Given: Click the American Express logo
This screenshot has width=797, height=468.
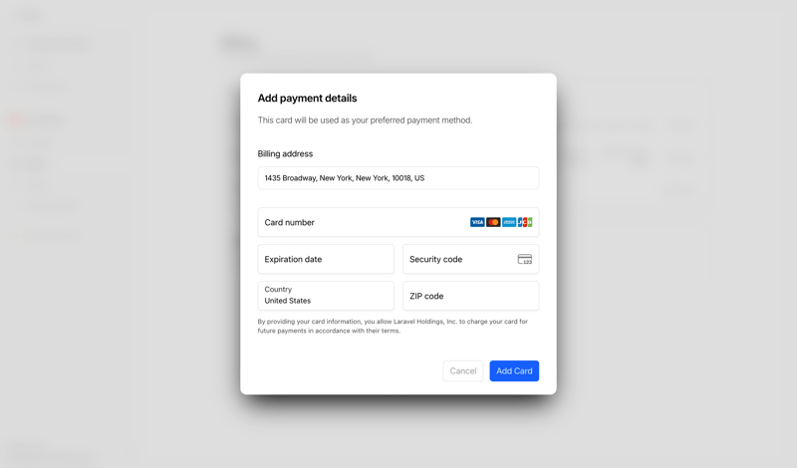Looking at the screenshot, I should point(509,222).
